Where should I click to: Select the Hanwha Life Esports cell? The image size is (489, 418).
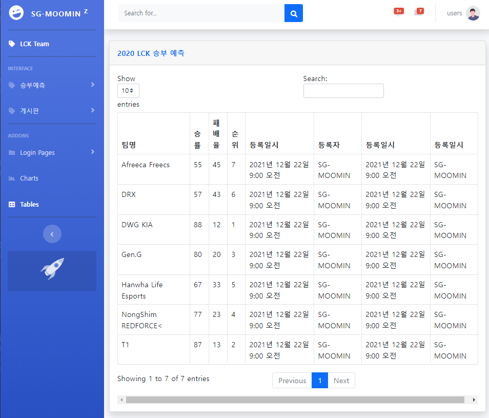154,290
